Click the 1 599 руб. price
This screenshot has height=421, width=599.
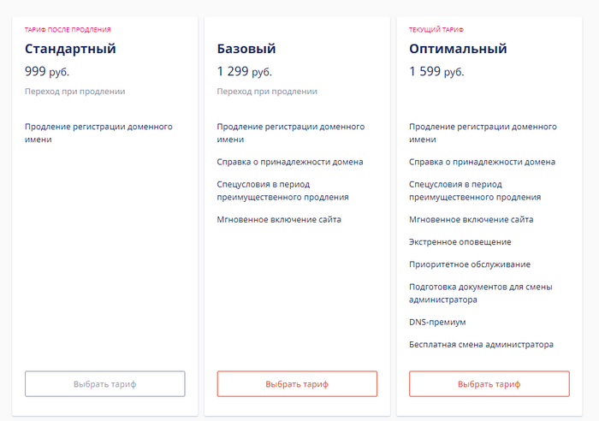[436, 72]
